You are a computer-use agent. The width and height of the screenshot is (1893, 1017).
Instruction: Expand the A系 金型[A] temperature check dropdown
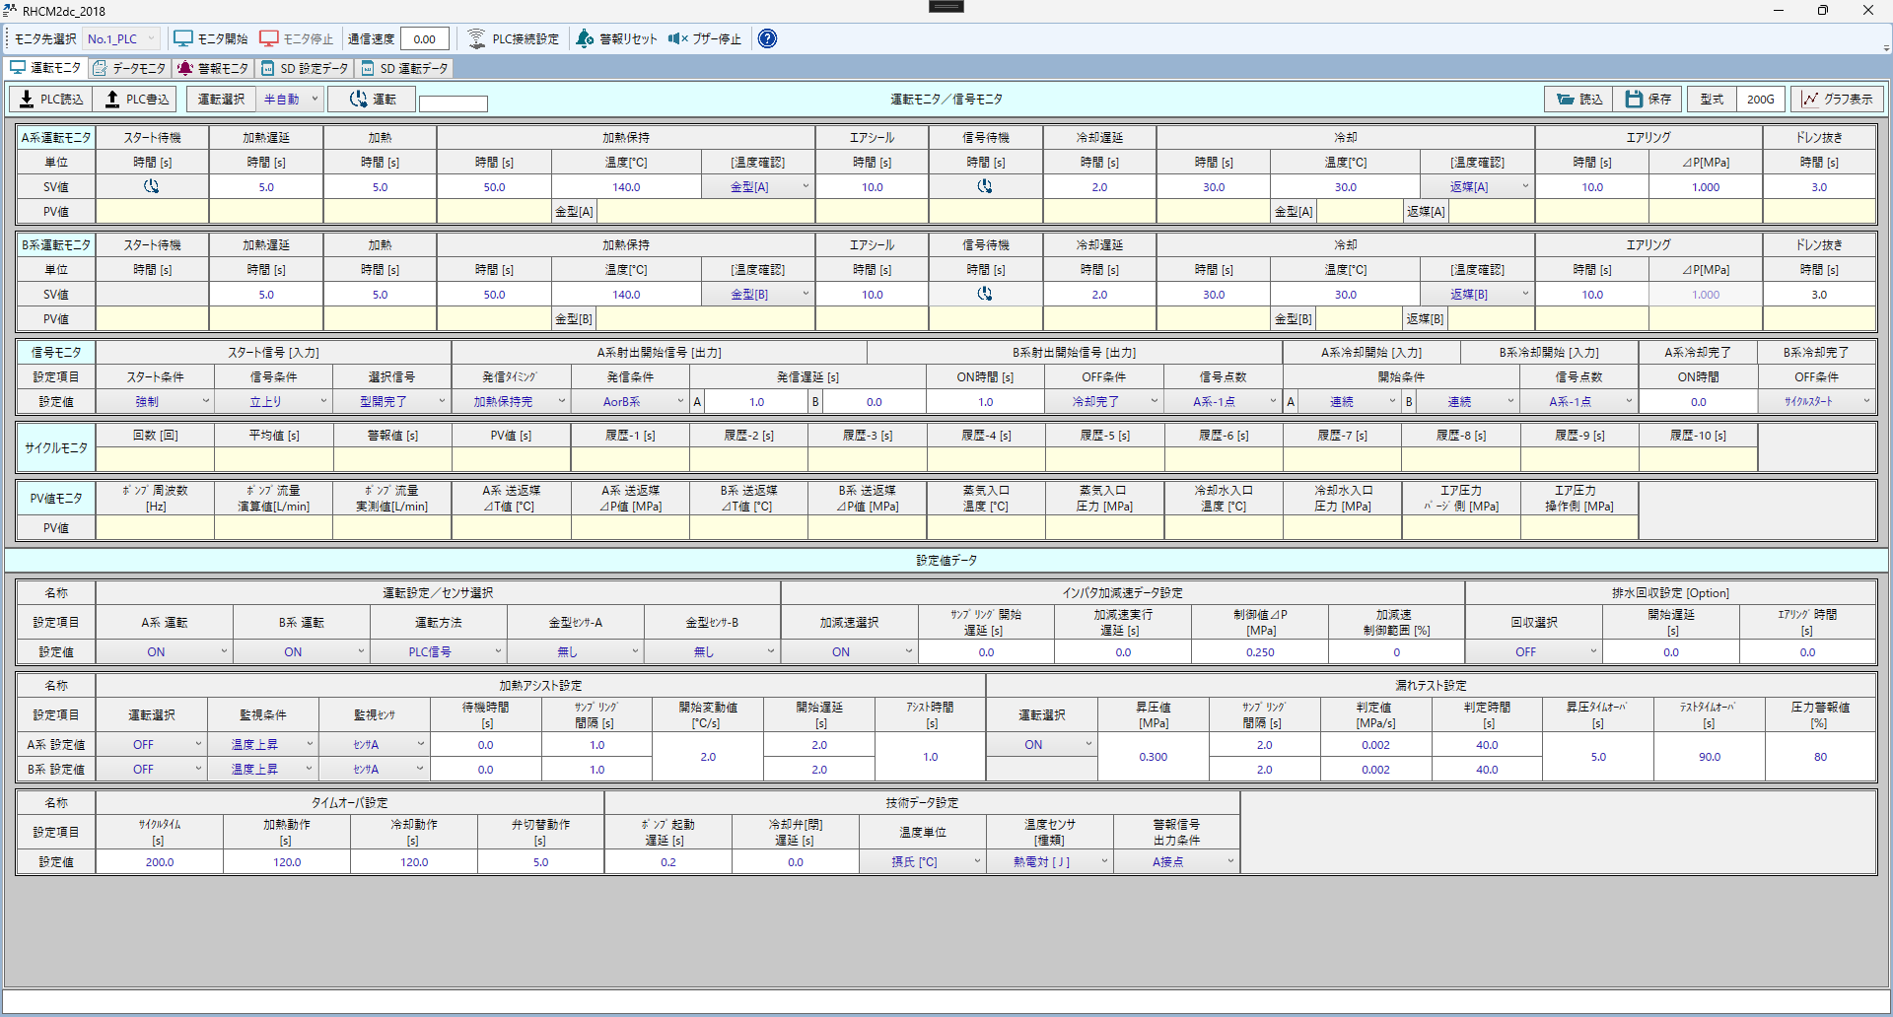click(757, 187)
